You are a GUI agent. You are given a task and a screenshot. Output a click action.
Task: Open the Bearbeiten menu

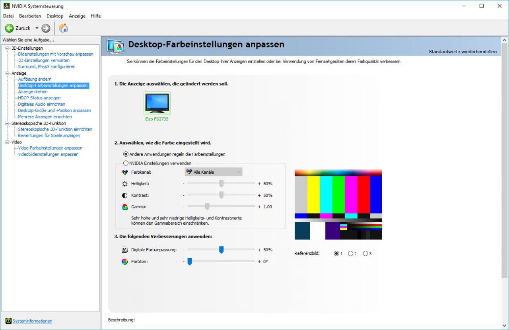point(30,16)
